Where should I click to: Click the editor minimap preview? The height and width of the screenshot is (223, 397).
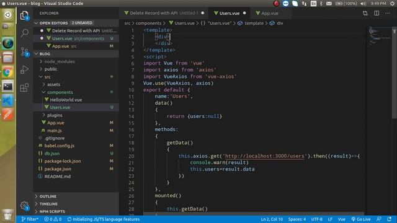tap(379, 37)
